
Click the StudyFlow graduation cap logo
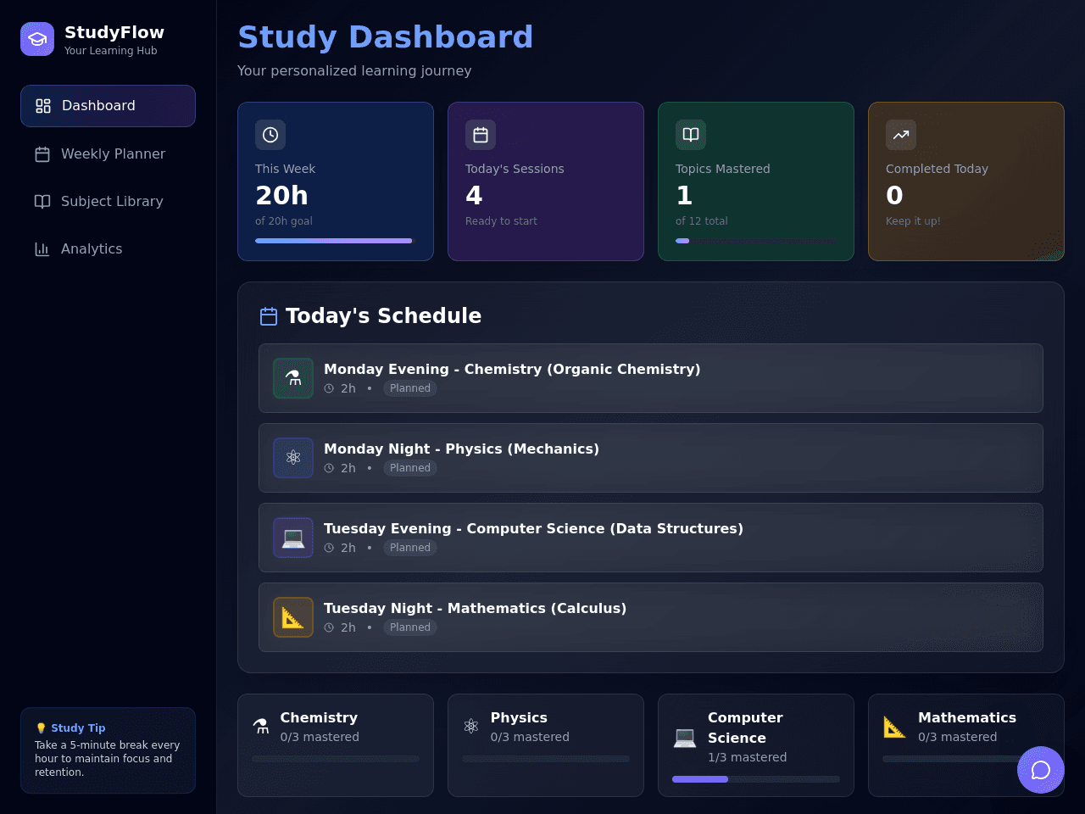click(37, 39)
